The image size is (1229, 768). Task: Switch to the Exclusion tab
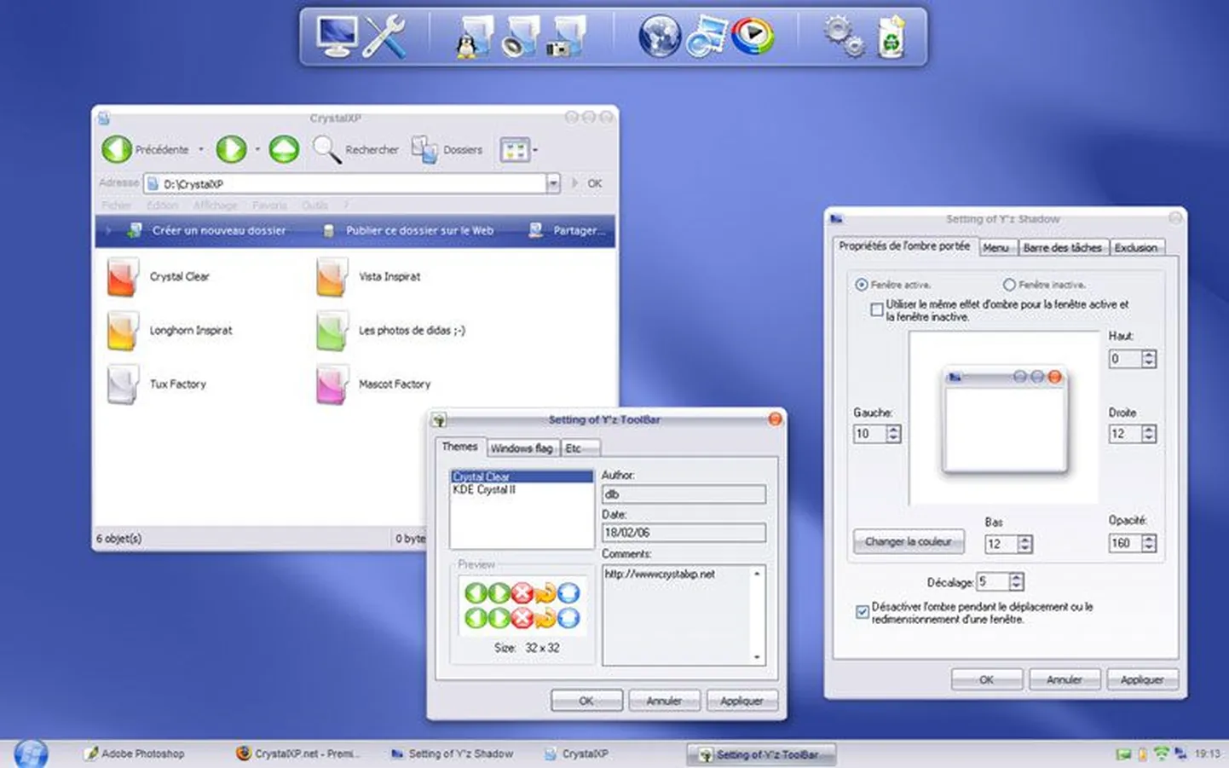click(x=1136, y=248)
